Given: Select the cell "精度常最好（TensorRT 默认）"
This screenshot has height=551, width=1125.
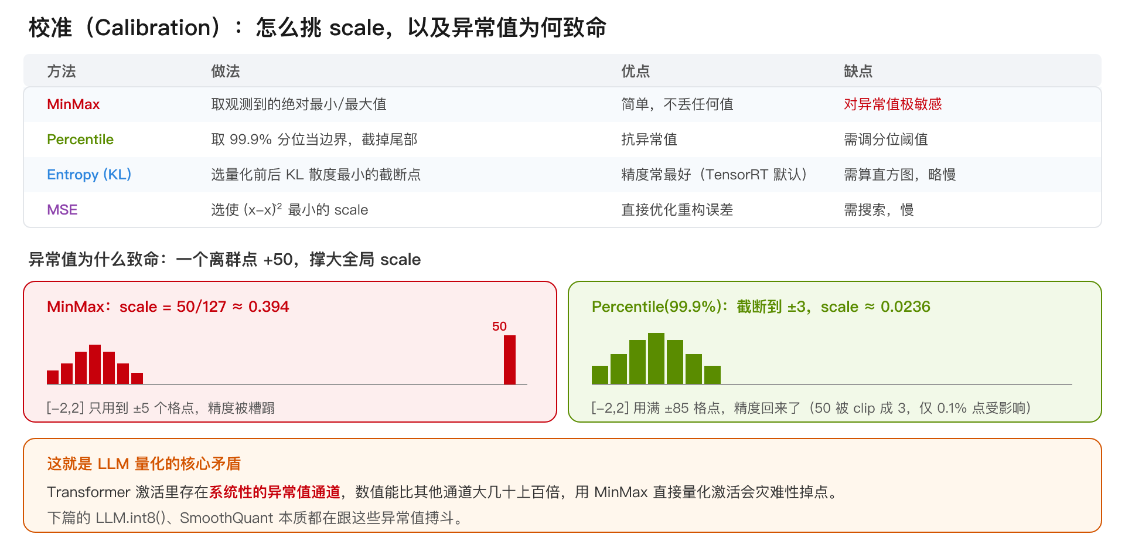Looking at the screenshot, I should pos(714,175).
